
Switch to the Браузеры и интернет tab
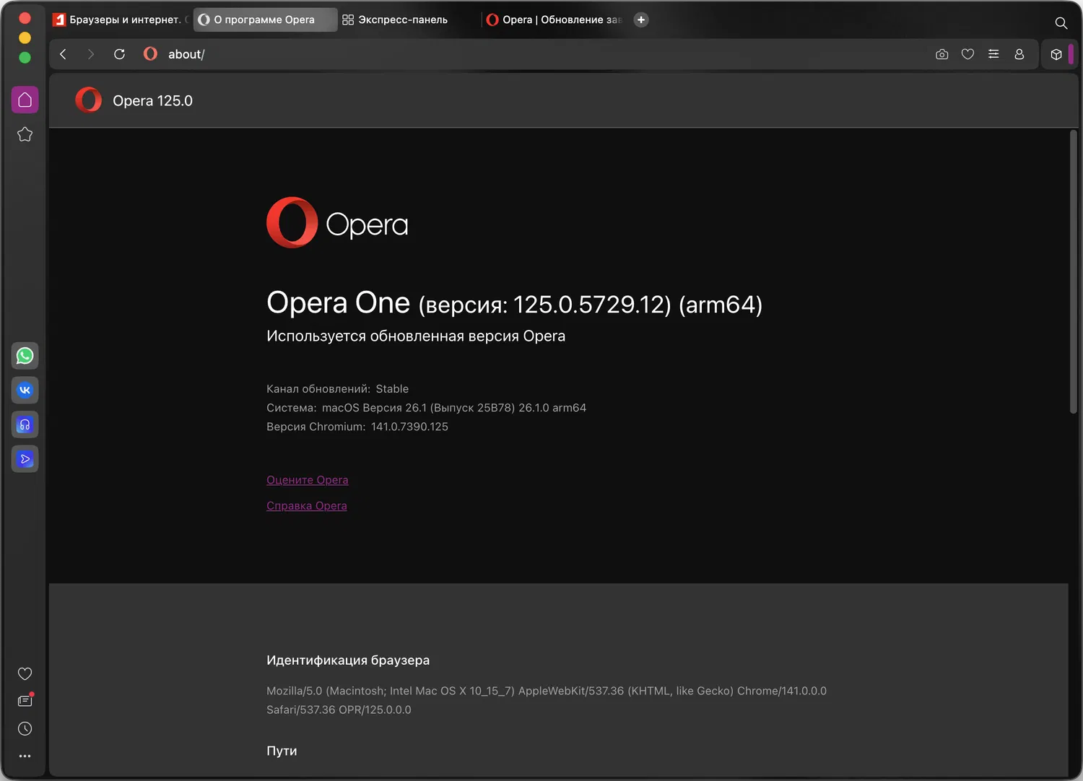pyautogui.click(x=120, y=19)
